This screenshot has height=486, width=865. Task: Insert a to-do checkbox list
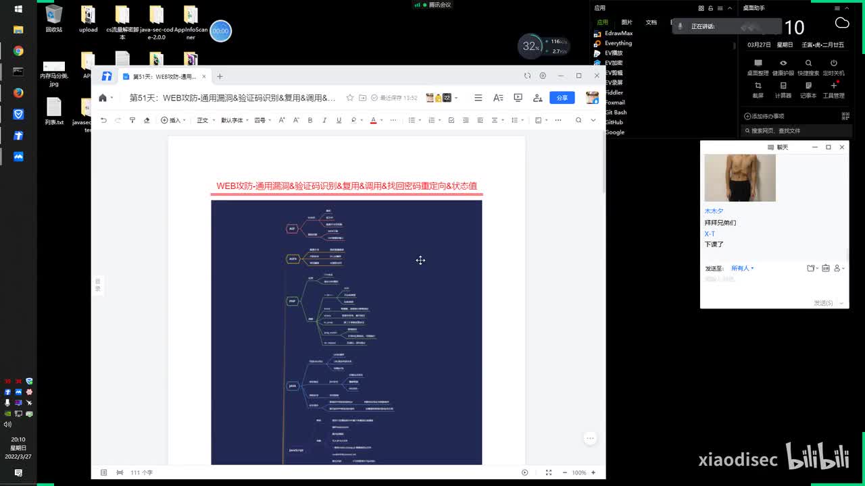(x=451, y=120)
